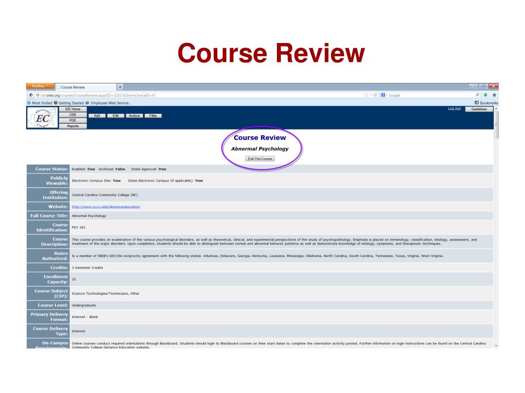The width and height of the screenshot is (525, 393).
Task: Reload the current page
Action: pyautogui.click(x=375, y=95)
